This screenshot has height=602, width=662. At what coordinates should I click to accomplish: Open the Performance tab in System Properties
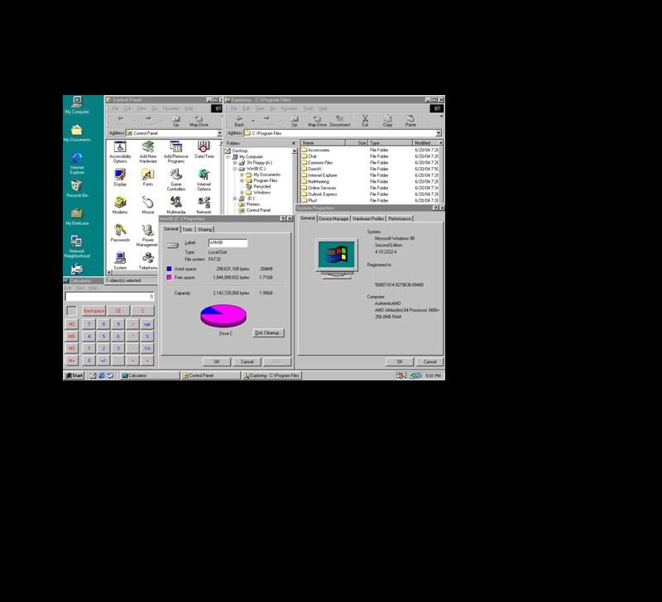click(400, 218)
